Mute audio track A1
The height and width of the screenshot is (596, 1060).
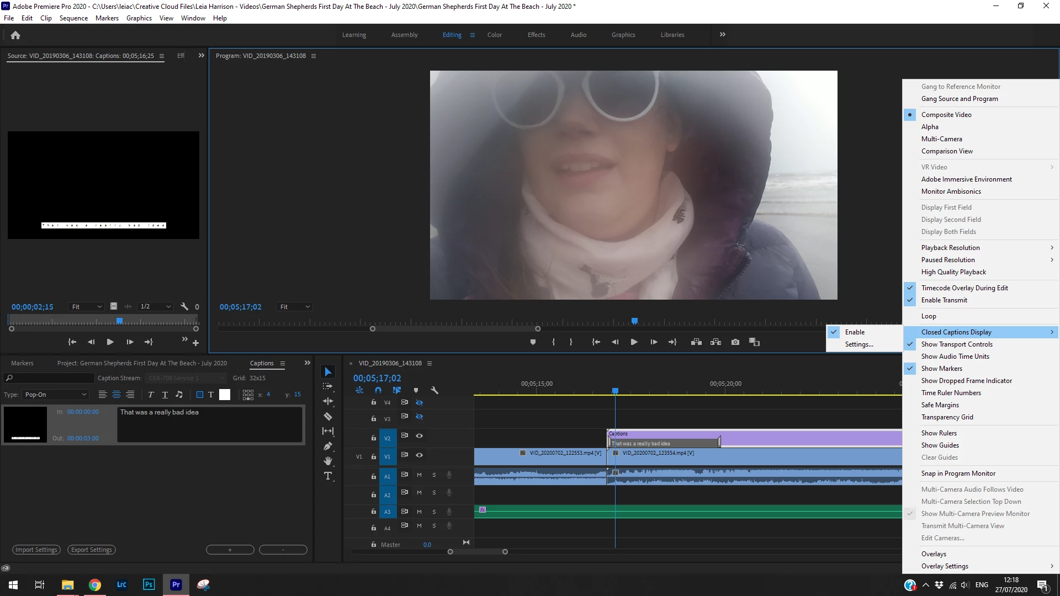(419, 475)
